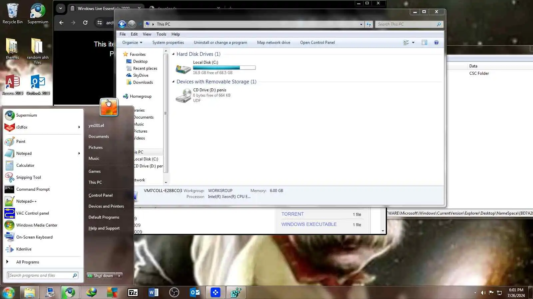Click the Windows Start orb

(8, 293)
